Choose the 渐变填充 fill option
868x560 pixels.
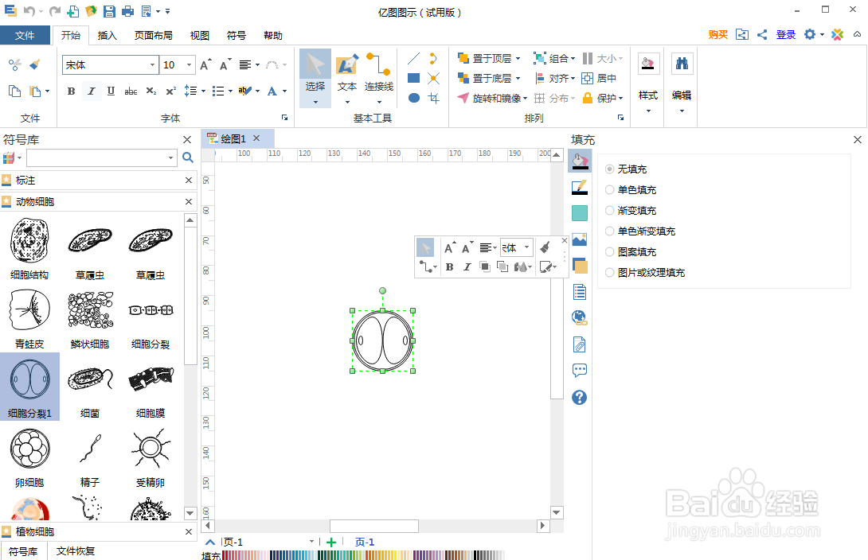click(x=609, y=210)
